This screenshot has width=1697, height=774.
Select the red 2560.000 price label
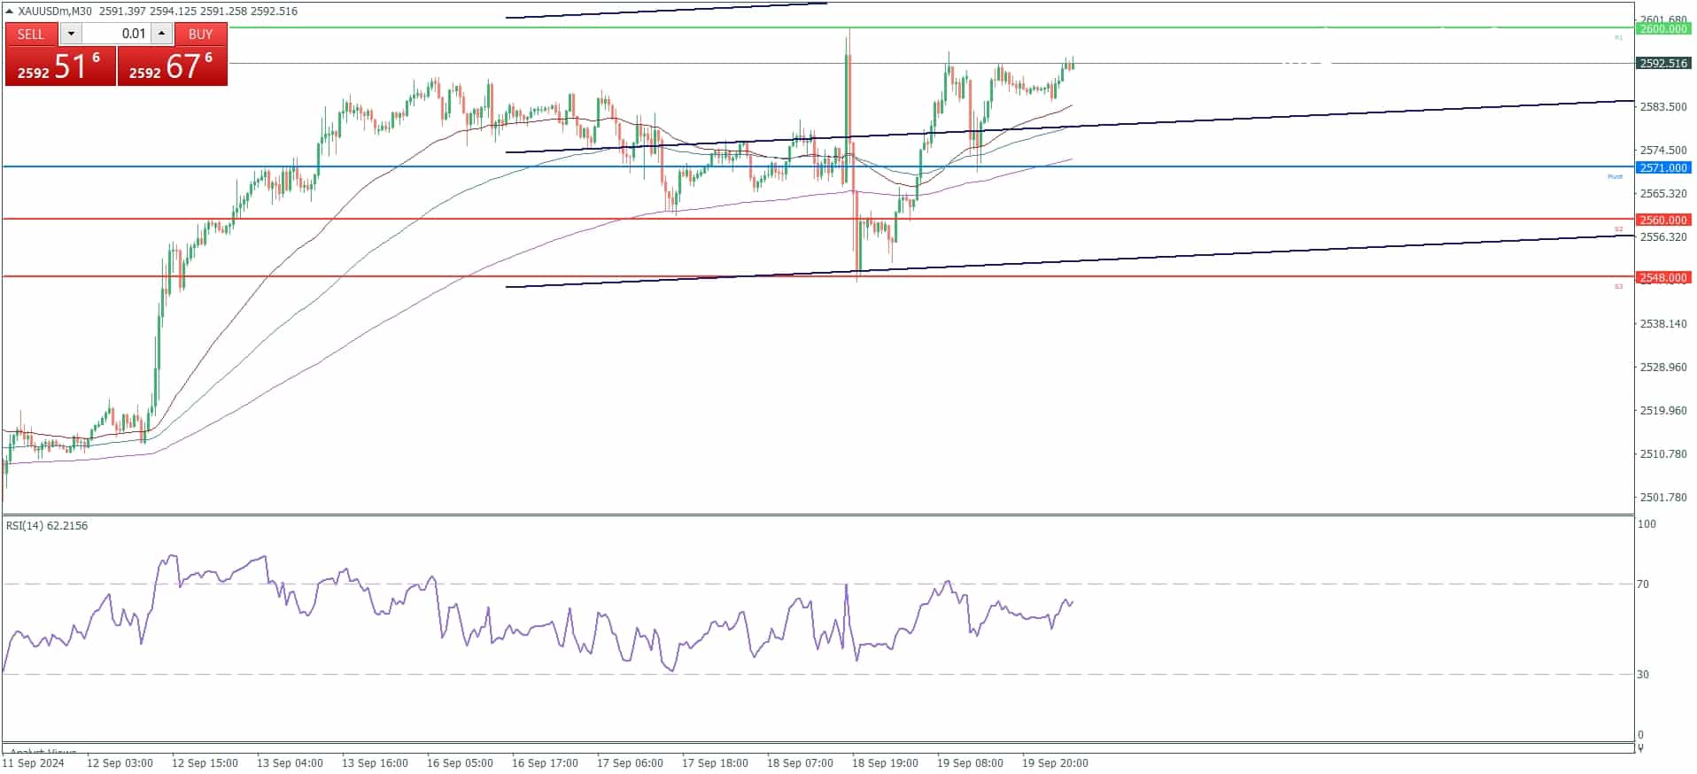[x=1663, y=220]
